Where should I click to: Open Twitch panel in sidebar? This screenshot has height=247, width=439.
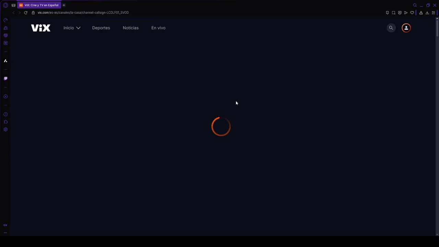click(x=5, y=79)
